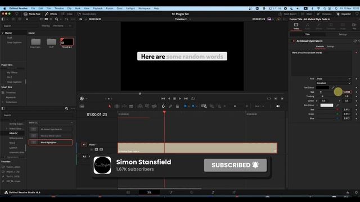This screenshot has width=360, height=202.
Task: Open the Sound Library panel
Action: (x=87, y=14)
